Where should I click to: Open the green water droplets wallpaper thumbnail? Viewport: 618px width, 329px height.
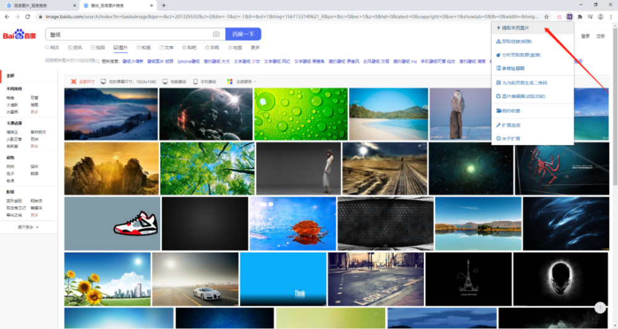(301, 114)
